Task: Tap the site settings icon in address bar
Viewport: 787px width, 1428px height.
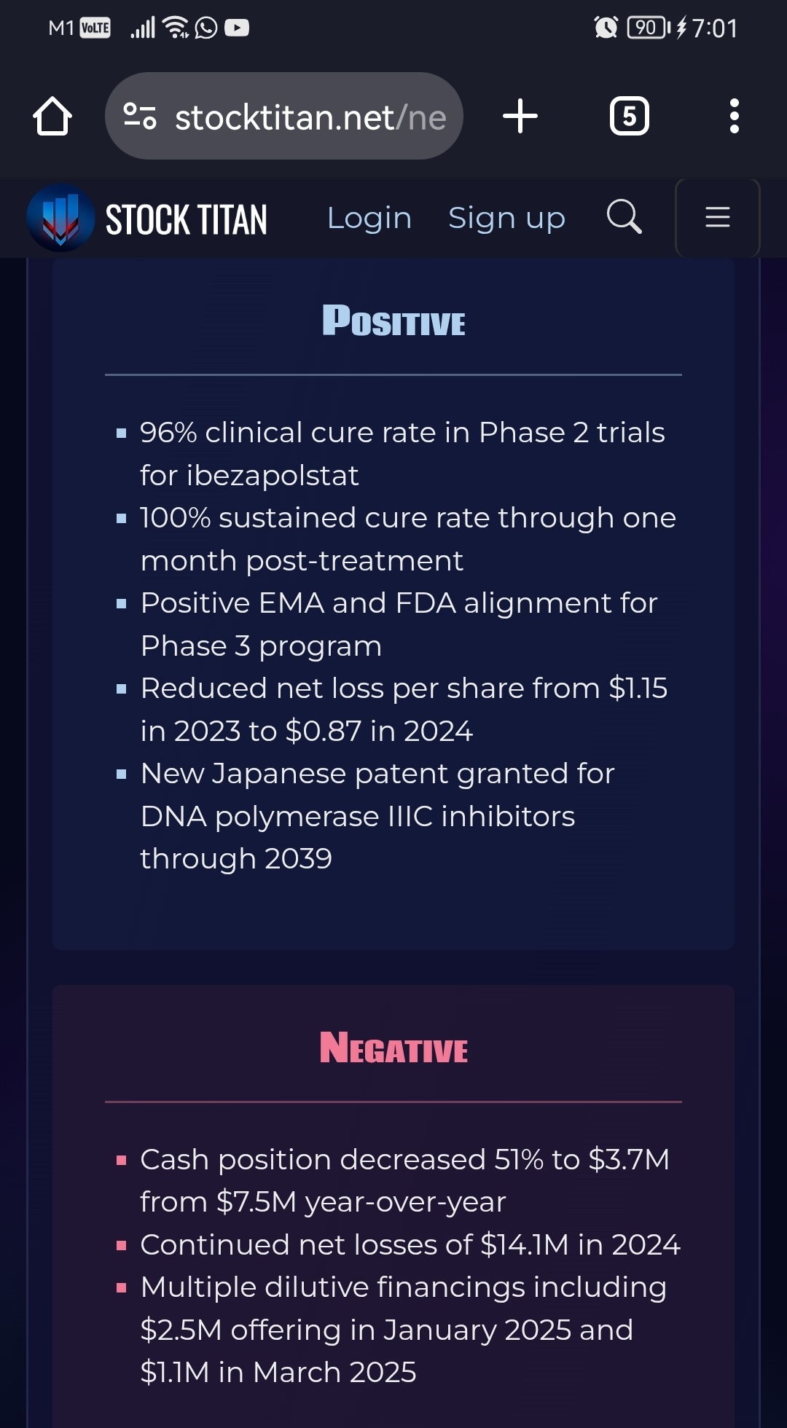Action: pyautogui.click(x=139, y=116)
